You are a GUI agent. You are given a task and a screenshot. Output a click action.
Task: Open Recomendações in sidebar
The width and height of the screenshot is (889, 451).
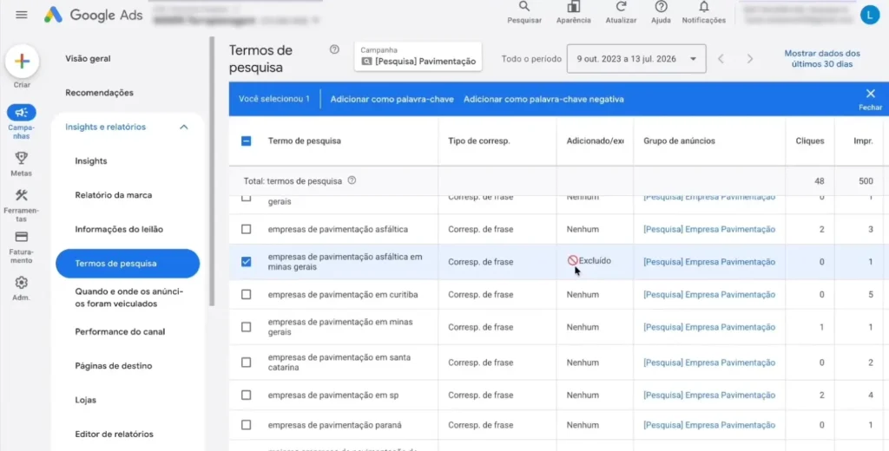click(x=99, y=92)
